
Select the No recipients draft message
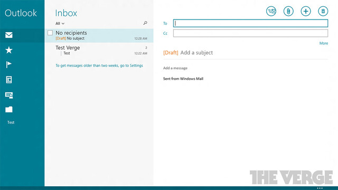click(x=99, y=35)
